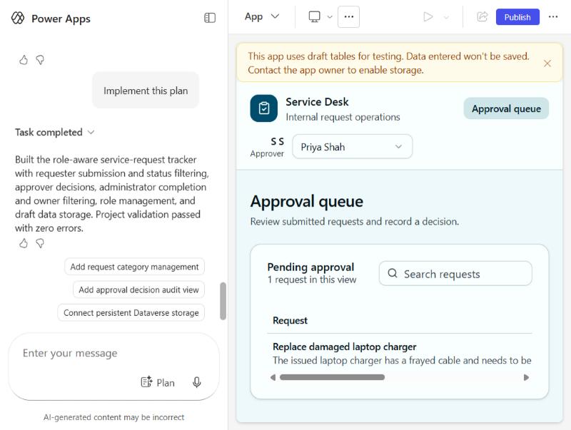
Task: Click the chat panel vertical scrollbar
Action: pyautogui.click(x=223, y=301)
